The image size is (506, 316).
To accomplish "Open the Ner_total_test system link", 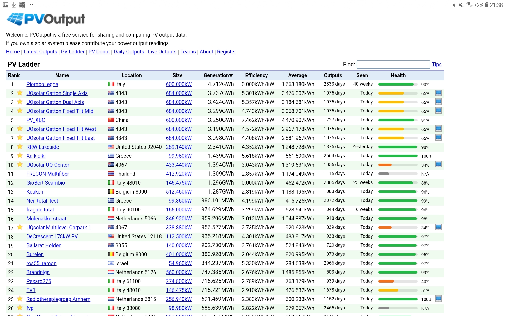I will [42, 201].
